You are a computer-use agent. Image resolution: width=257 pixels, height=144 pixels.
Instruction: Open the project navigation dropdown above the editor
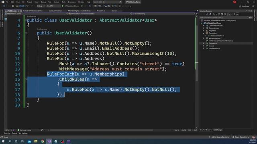pyautogui.click(x=36, y=14)
